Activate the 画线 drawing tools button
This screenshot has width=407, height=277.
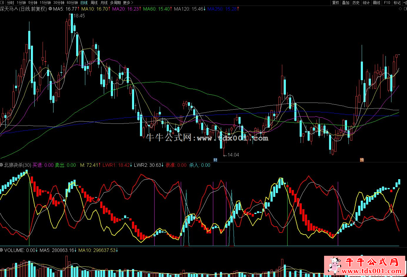pos(376,3)
